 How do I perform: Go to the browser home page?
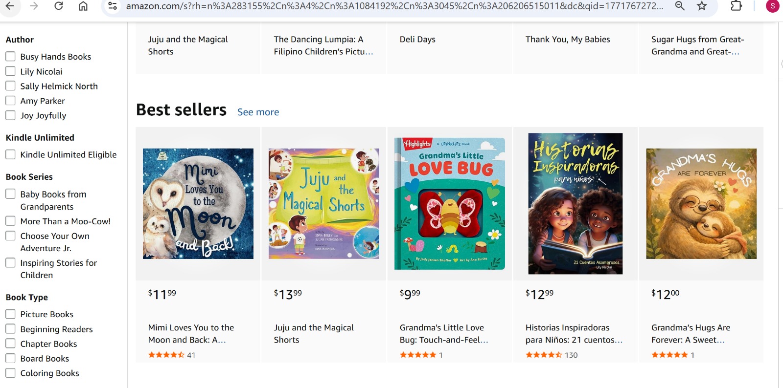pyautogui.click(x=83, y=6)
